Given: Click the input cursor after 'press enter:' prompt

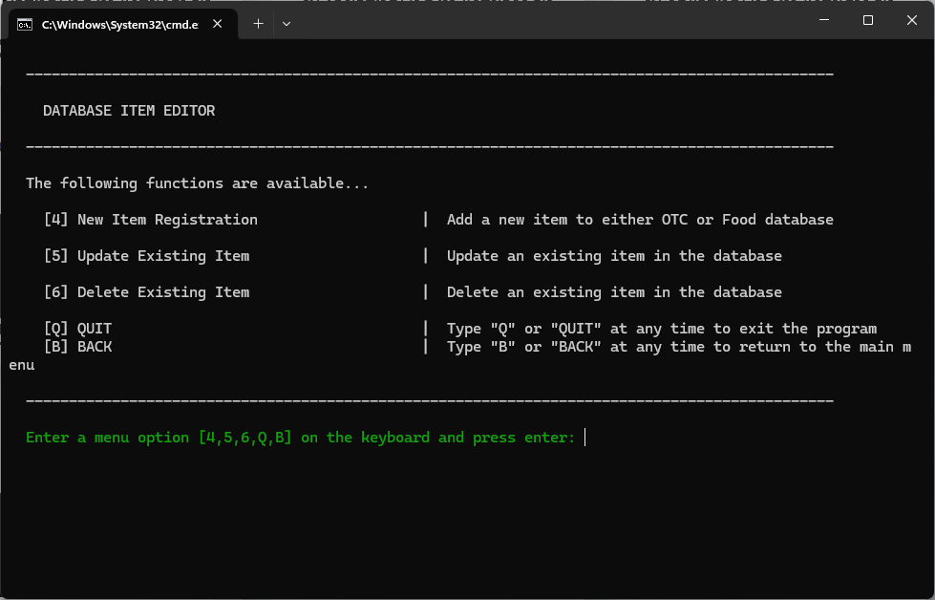Looking at the screenshot, I should point(585,438).
